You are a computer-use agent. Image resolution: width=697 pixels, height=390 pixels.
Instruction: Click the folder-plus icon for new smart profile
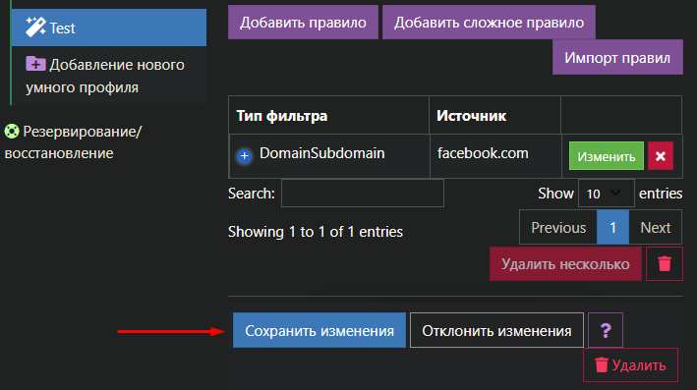pyautogui.click(x=35, y=64)
